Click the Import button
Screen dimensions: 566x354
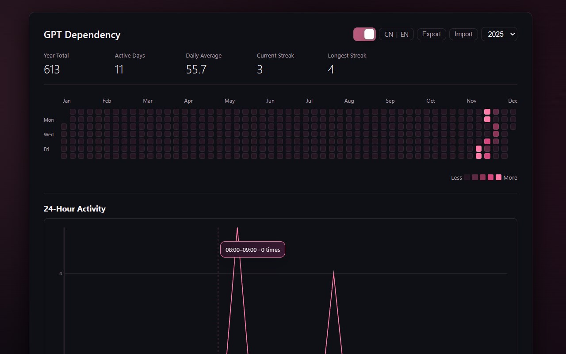(463, 34)
